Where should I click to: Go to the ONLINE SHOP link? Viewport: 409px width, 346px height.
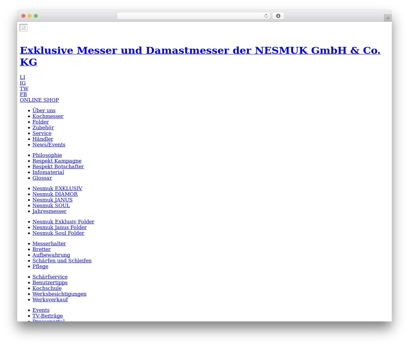pyautogui.click(x=39, y=100)
